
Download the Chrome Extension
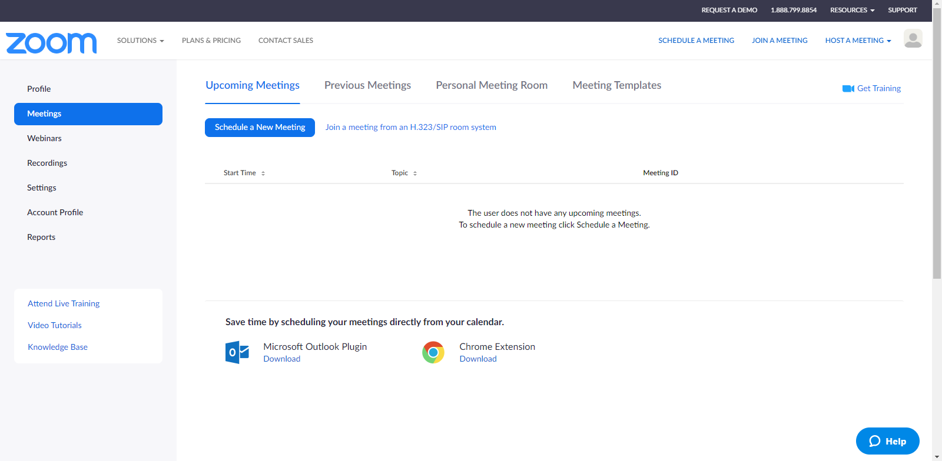point(478,359)
